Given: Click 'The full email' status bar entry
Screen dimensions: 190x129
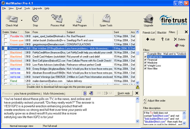Looking at the screenshot, I should [50, 126].
